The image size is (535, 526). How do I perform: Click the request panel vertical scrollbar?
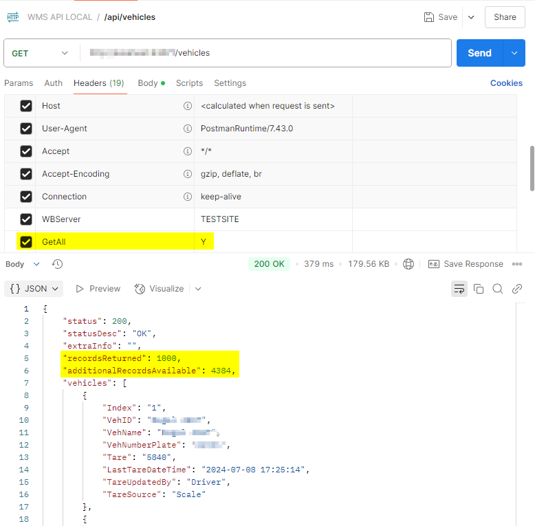click(x=532, y=168)
